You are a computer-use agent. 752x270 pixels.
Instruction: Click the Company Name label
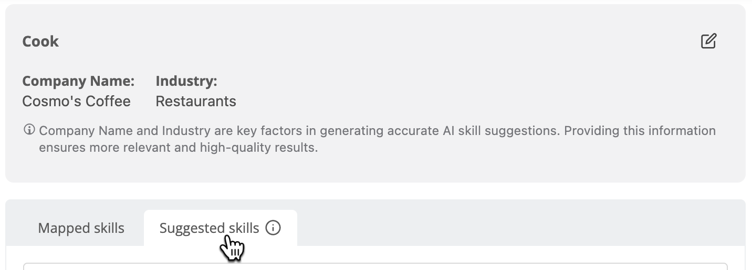78,81
